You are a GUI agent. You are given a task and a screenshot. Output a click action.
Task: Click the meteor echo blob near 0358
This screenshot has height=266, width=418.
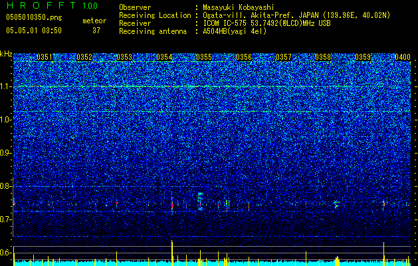coord(336,204)
